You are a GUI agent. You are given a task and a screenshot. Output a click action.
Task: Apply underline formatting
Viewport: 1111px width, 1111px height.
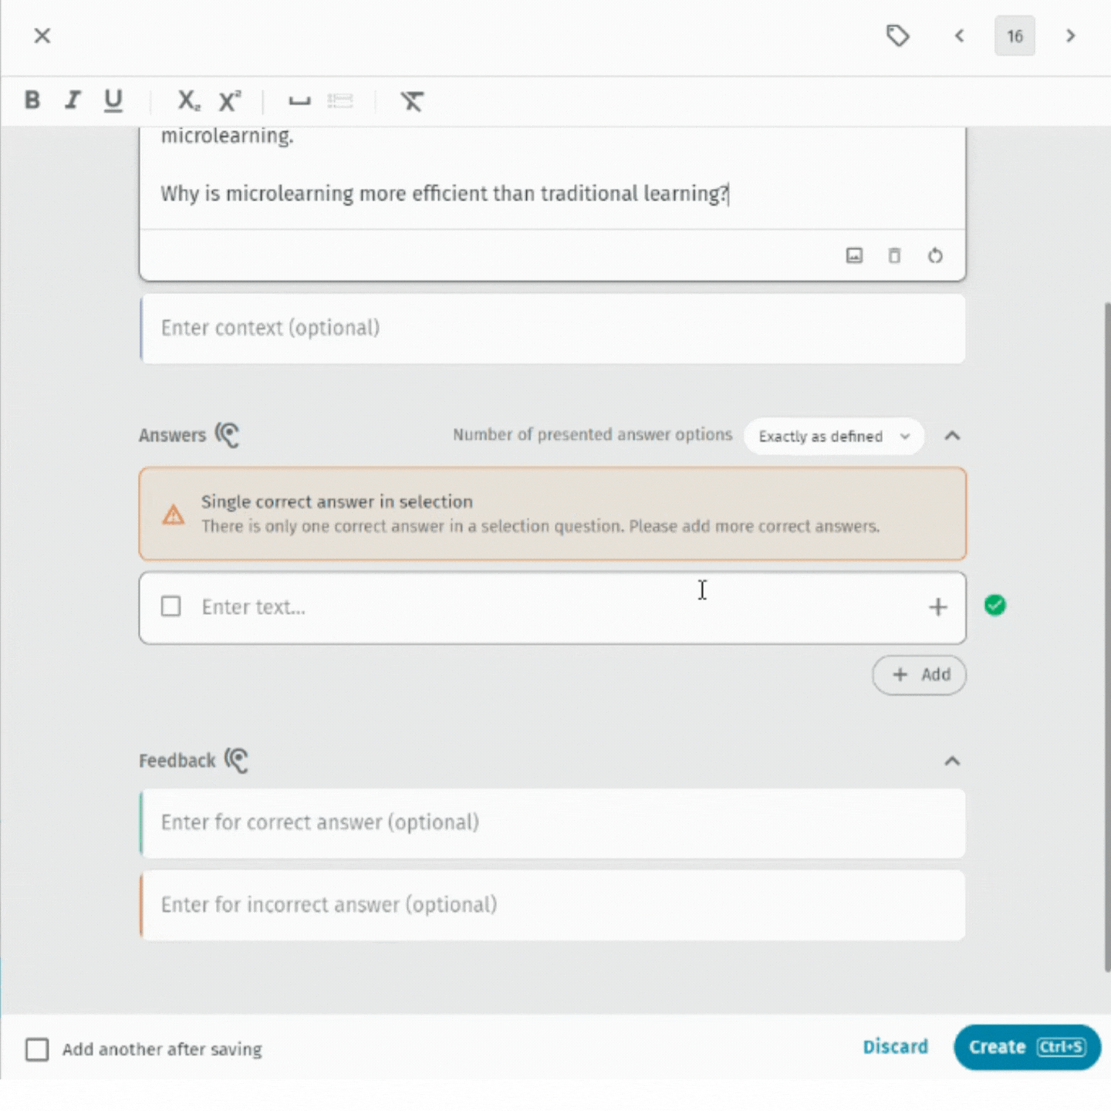[113, 100]
